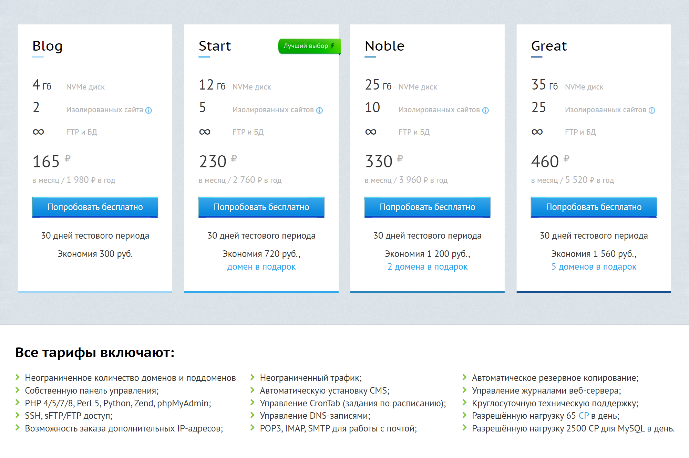Viewport: 689px width, 458px height.
Task: Click 'Автоматическое резервное копирование;' item
Action: click(555, 378)
